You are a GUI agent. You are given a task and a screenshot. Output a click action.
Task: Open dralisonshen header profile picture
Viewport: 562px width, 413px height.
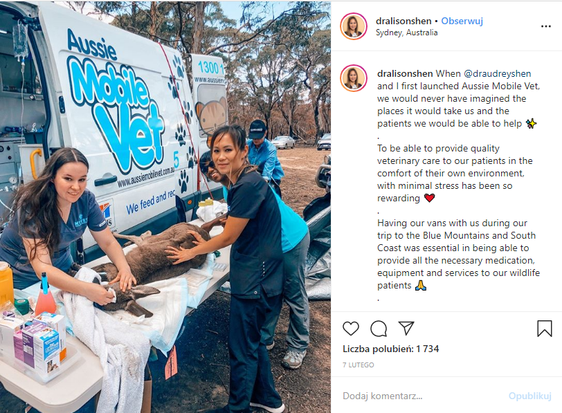click(x=354, y=26)
